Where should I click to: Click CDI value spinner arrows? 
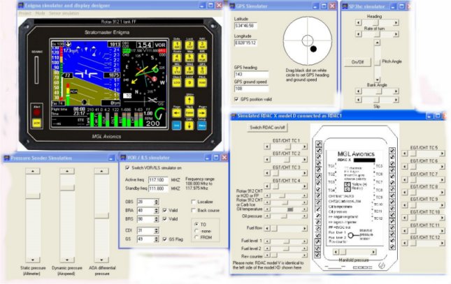coord(156,230)
